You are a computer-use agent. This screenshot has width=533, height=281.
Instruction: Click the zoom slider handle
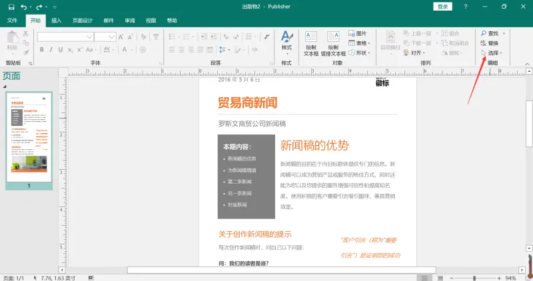click(474, 278)
